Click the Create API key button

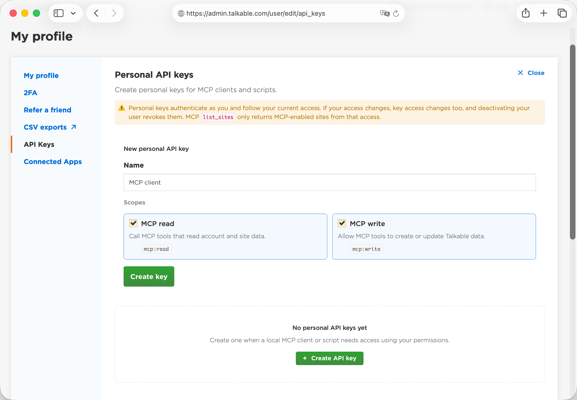pos(330,358)
